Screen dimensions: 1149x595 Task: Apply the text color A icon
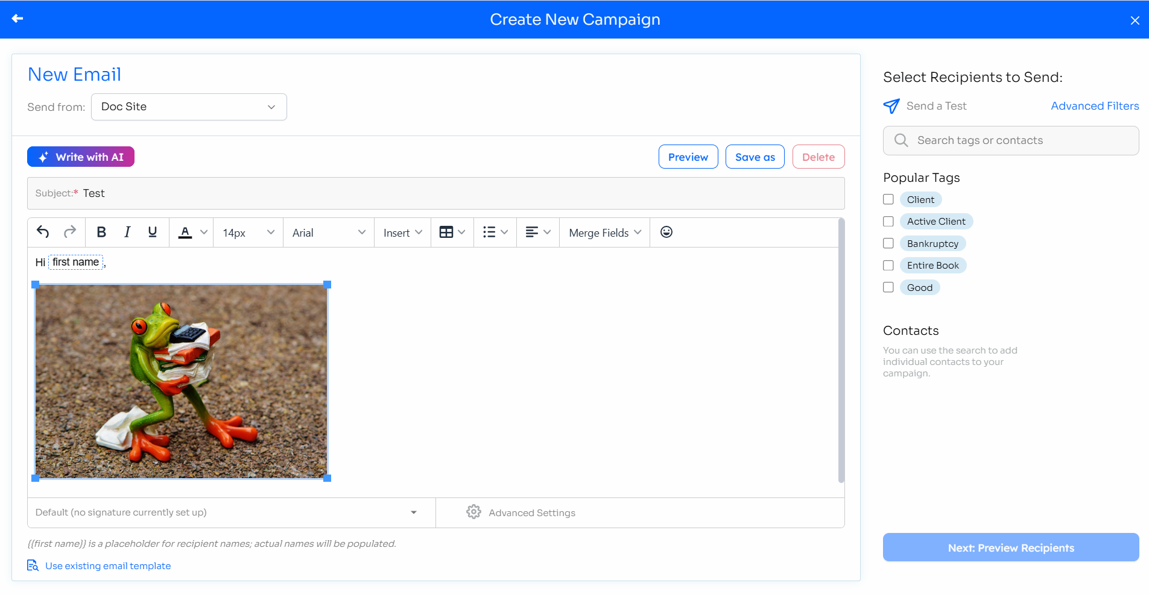tap(185, 232)
